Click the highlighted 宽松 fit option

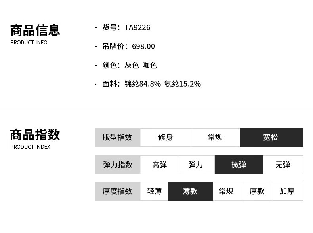272,137
